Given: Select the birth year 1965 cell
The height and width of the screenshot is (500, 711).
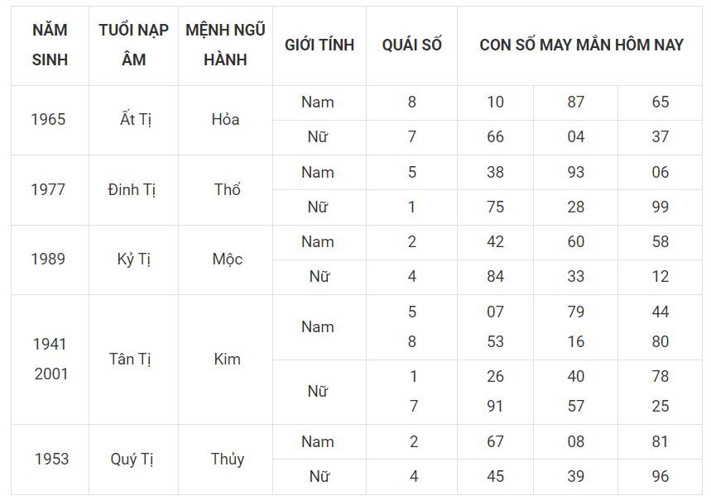Looking at the screenshot, I should pyautogui.click(x=48, y=119).
